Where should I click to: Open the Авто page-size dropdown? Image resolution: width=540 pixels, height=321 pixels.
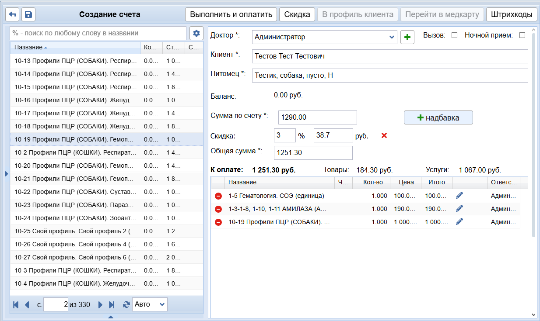(x=150, y=304)
